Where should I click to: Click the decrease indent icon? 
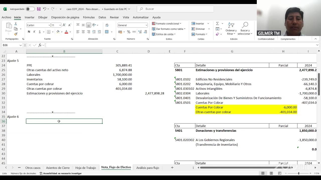click(x=94, y=32)
